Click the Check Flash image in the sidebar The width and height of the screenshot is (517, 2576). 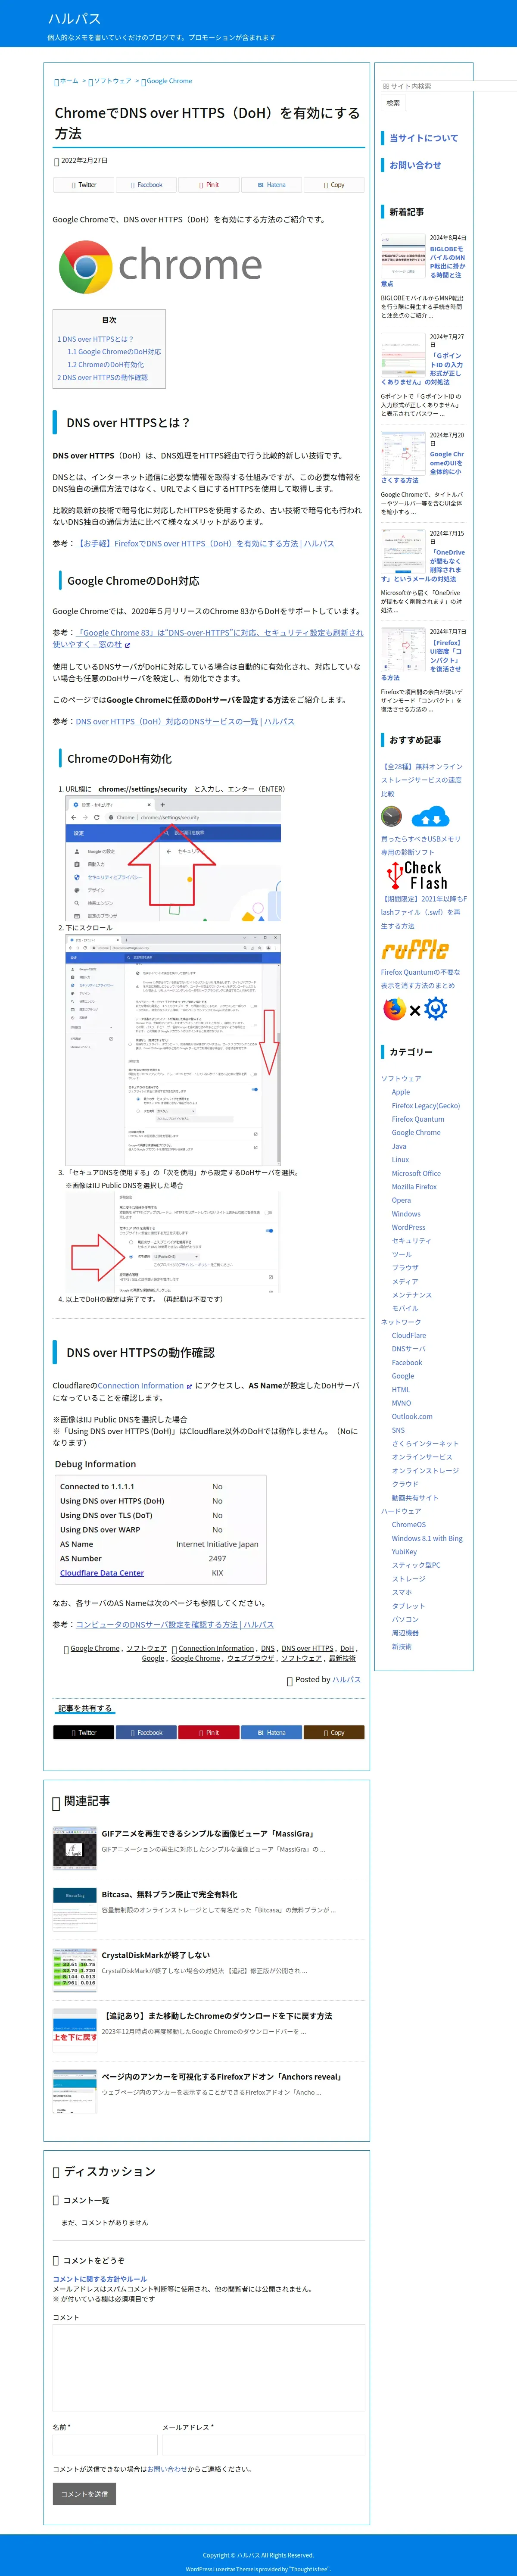(x=418, y=876)
